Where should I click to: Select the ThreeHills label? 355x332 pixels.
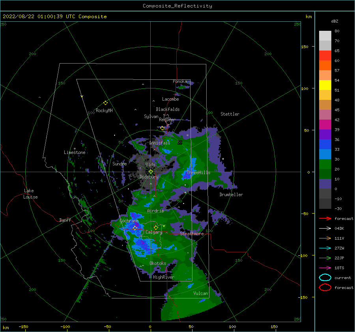[198, 173]
